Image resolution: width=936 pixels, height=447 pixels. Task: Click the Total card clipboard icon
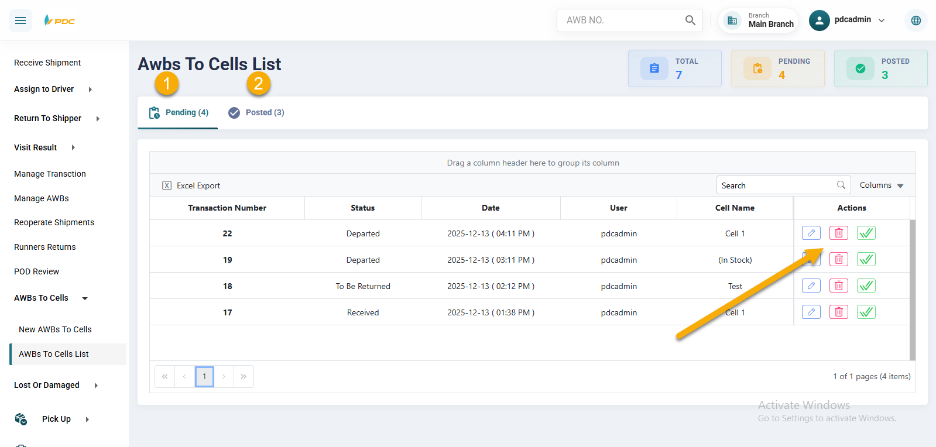pyautogui.click(x=654, y=68)
